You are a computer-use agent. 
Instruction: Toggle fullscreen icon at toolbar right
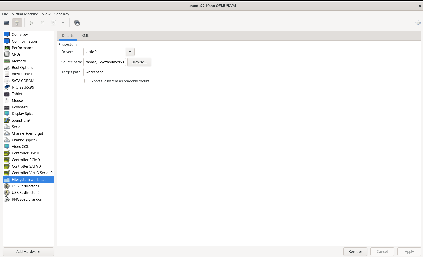tap(418, 23)
